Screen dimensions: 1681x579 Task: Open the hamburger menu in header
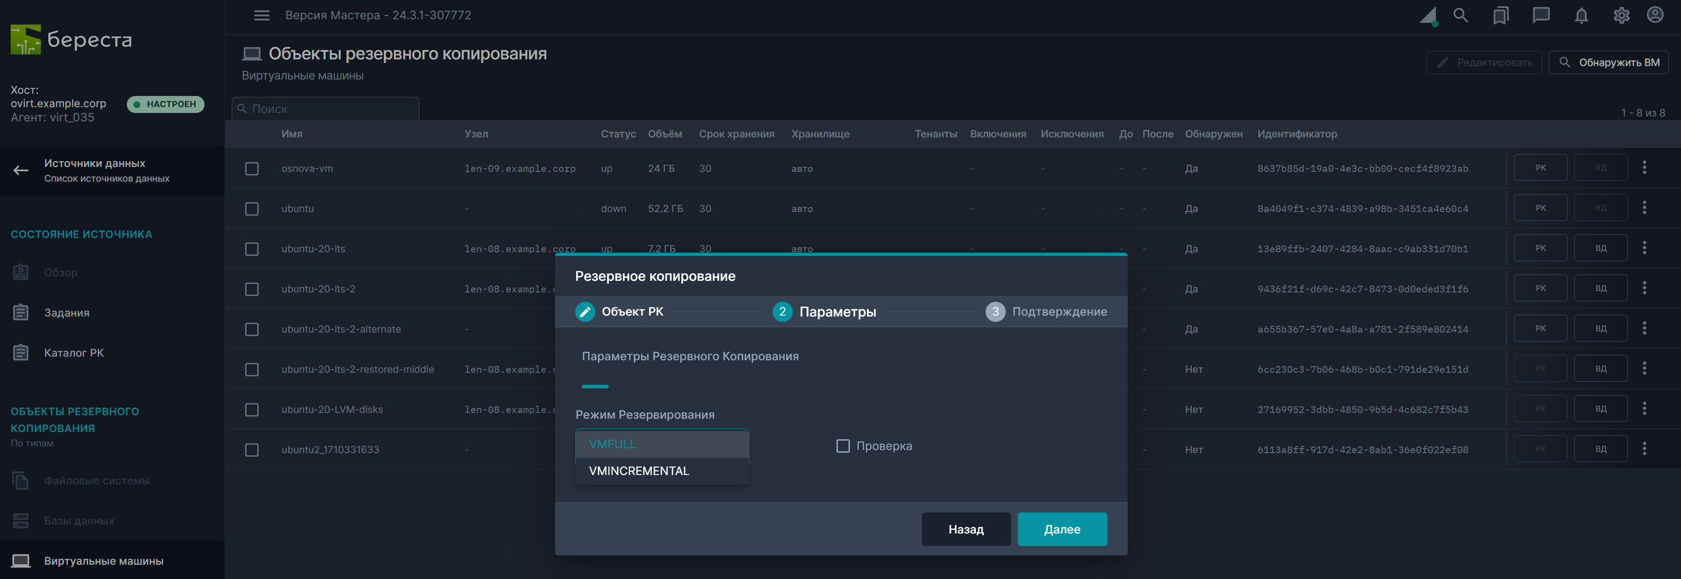click(262, 15)
